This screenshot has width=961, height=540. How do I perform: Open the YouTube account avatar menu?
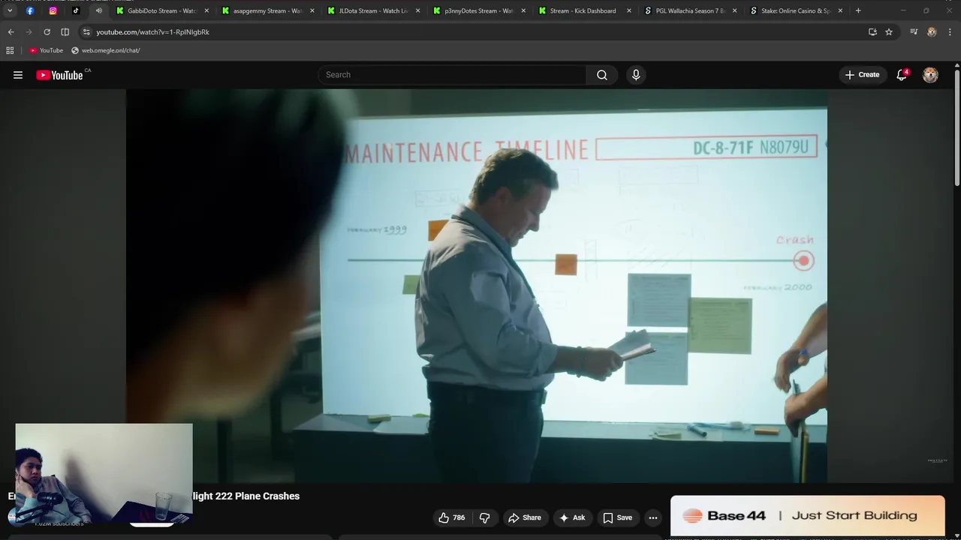coord(930,75)
